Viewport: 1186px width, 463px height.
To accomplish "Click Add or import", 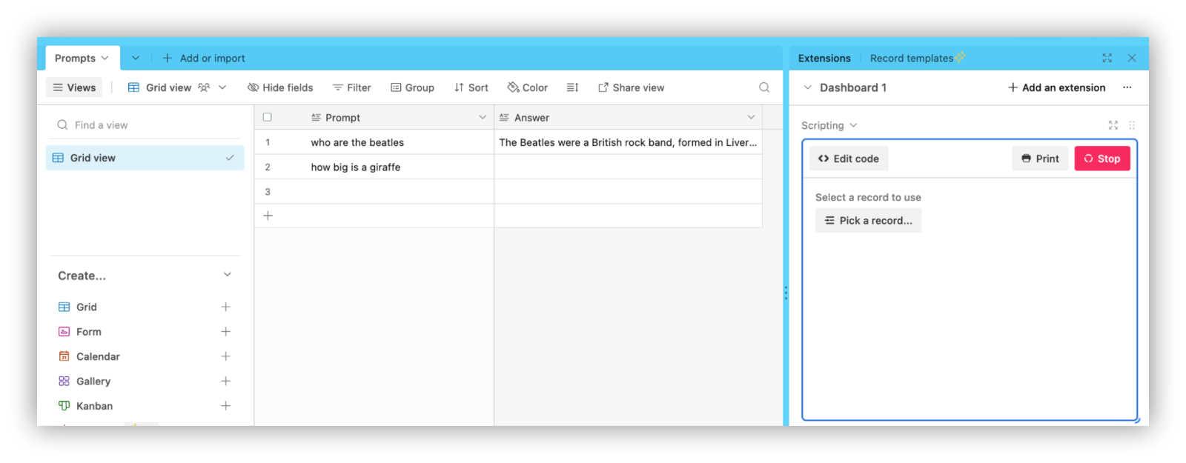I will [x=204, y=58].
